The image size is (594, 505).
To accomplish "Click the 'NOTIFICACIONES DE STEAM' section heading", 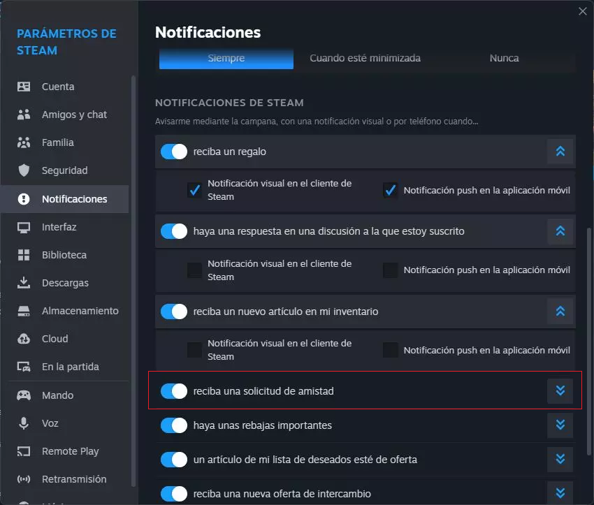I will pyautogui.click(x=229, y=103).
